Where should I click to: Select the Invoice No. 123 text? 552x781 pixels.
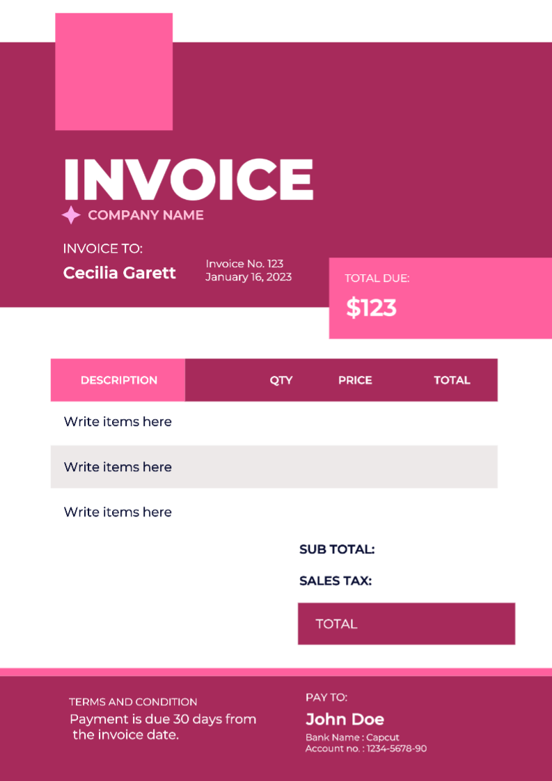click(244, 264)
